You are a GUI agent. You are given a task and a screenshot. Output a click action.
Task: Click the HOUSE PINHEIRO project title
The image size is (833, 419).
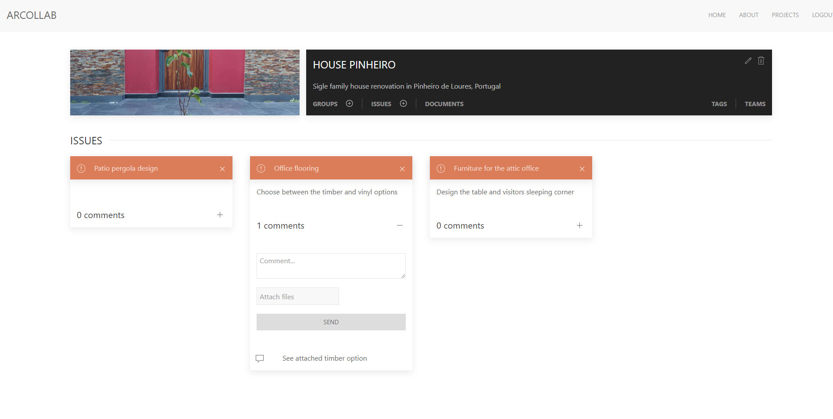[x=354, y=65]
